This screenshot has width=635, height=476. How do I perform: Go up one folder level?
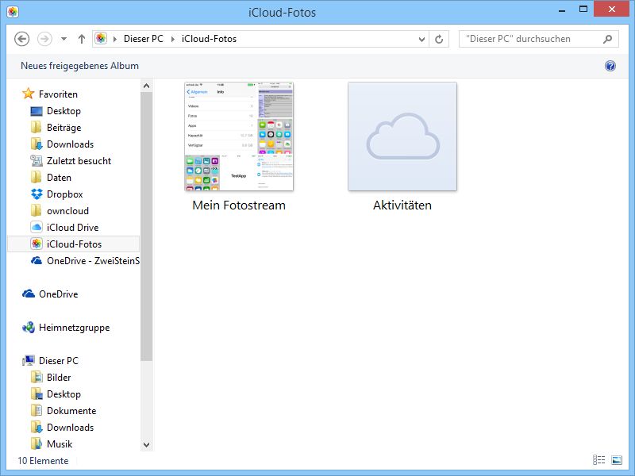(x=82, y=39)
